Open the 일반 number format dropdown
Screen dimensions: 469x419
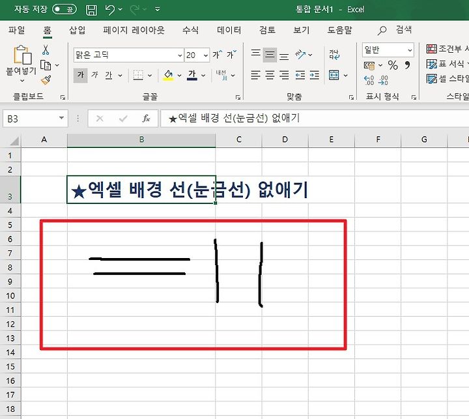coord(410,50)
